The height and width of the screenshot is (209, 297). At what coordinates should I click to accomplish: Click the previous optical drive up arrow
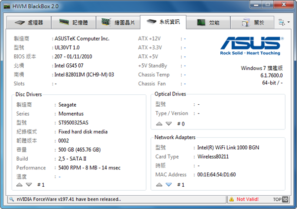click(x=159, y=124)
